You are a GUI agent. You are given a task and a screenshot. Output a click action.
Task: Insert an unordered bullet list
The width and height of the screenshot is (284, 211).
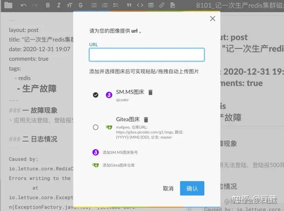click(x=94, y=5)
